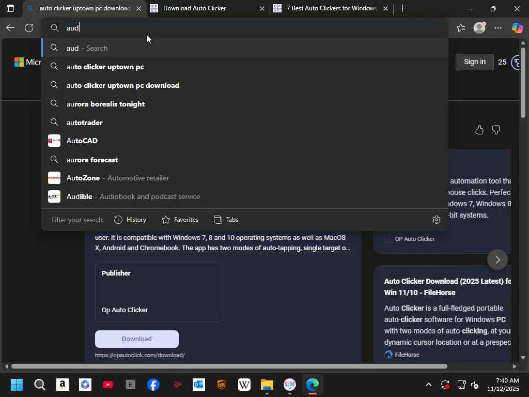This screenshot has width=529, height=397.
Task: Select the 'autotrader' suggestion
Action: click(x=245, y=122)
